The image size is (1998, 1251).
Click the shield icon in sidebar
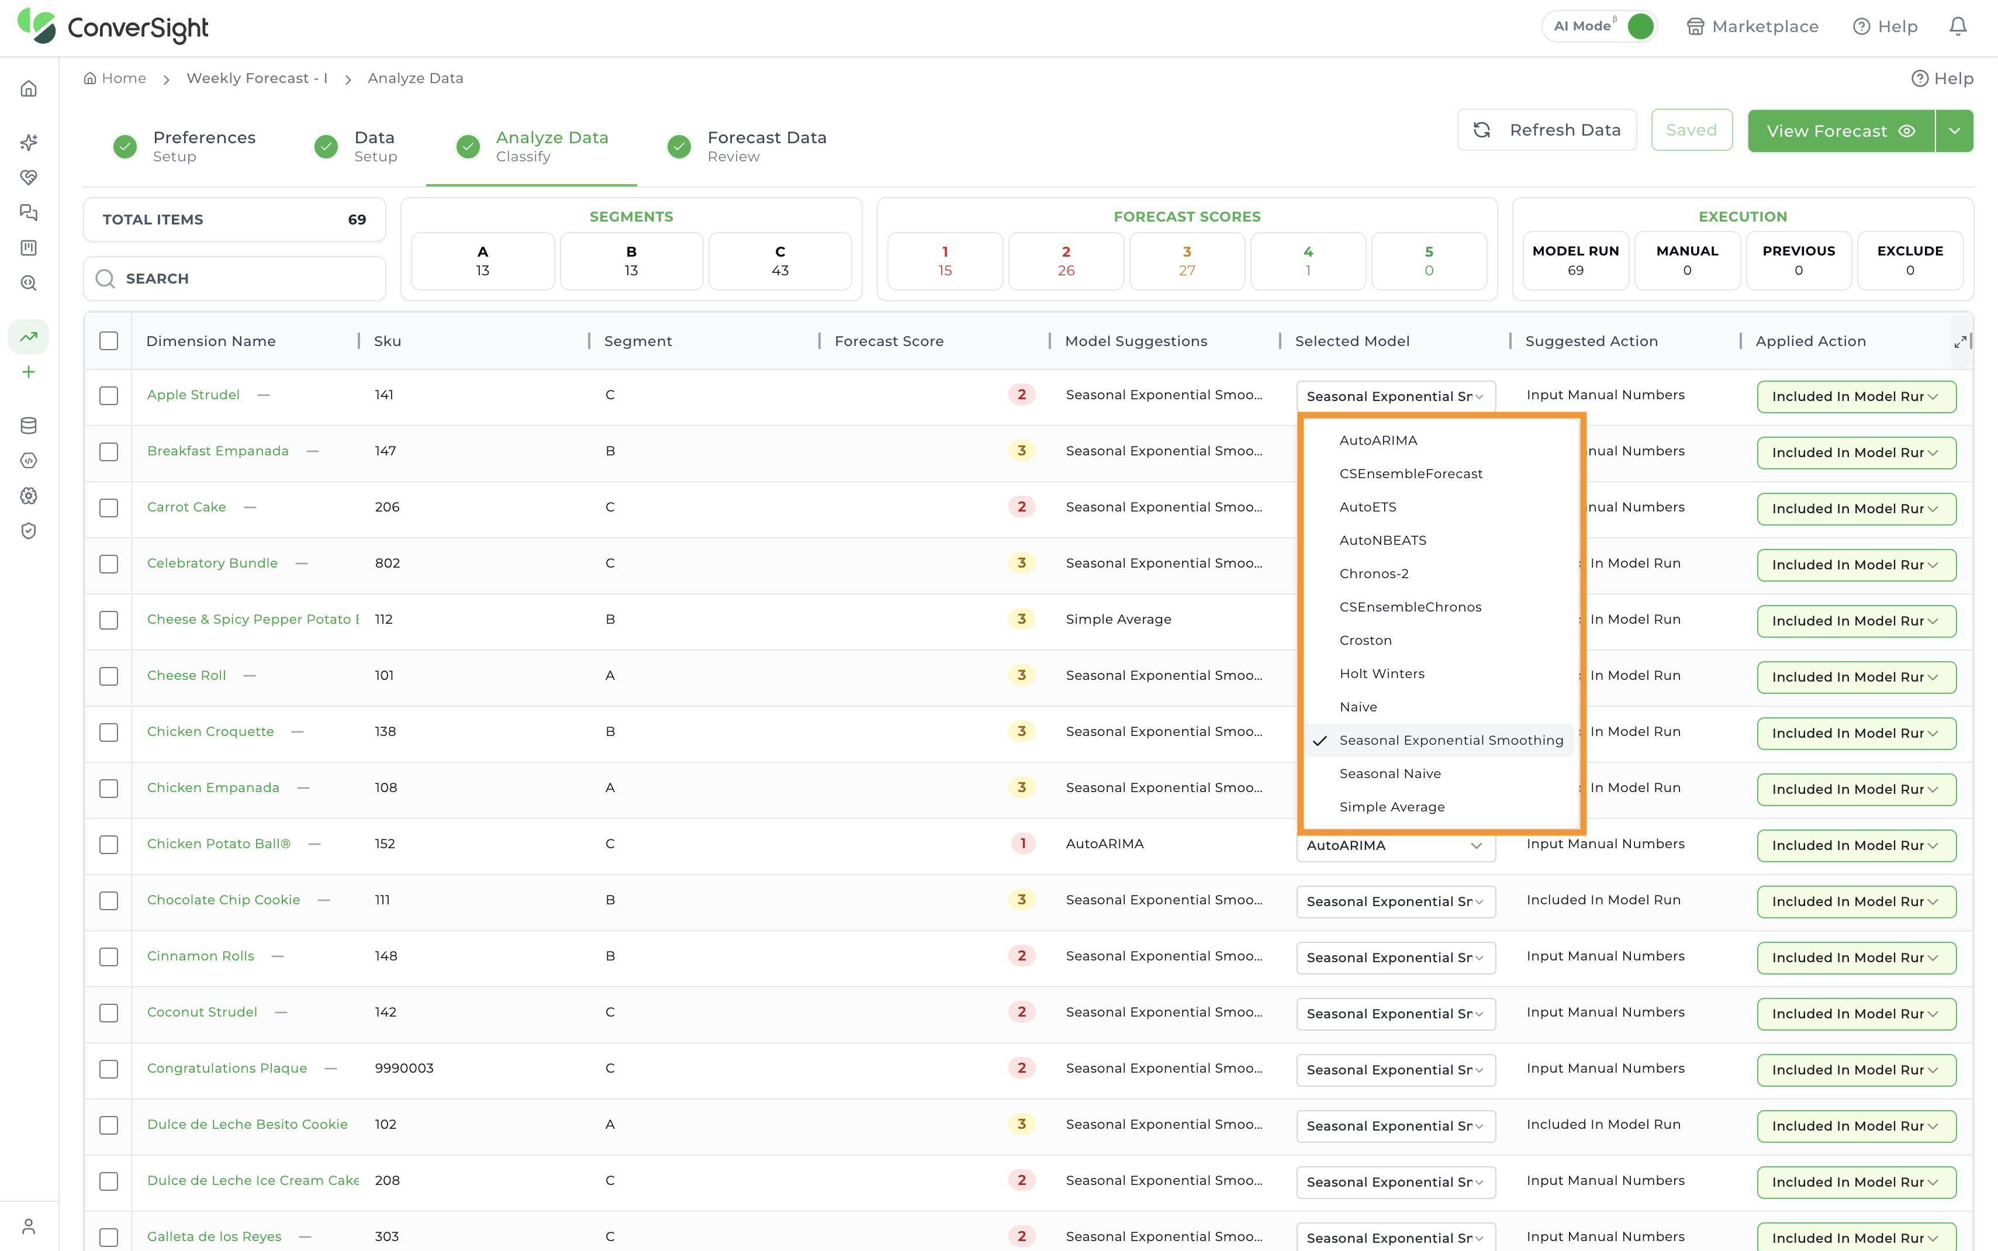point(29,531)
